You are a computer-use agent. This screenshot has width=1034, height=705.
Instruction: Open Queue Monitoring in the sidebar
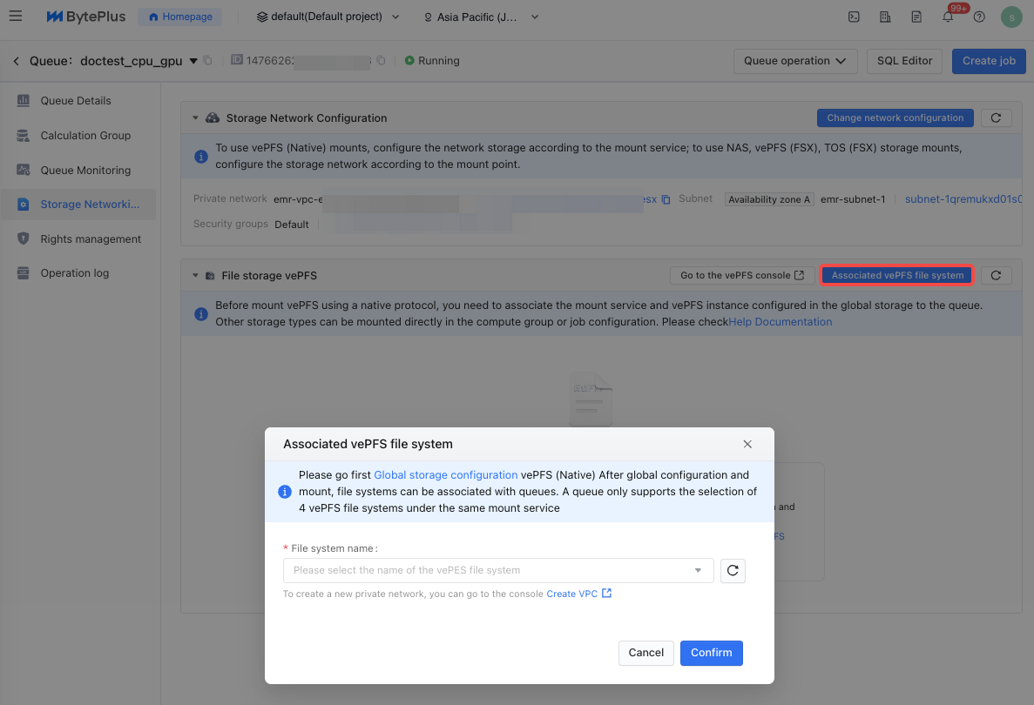[x=85, y=171]
